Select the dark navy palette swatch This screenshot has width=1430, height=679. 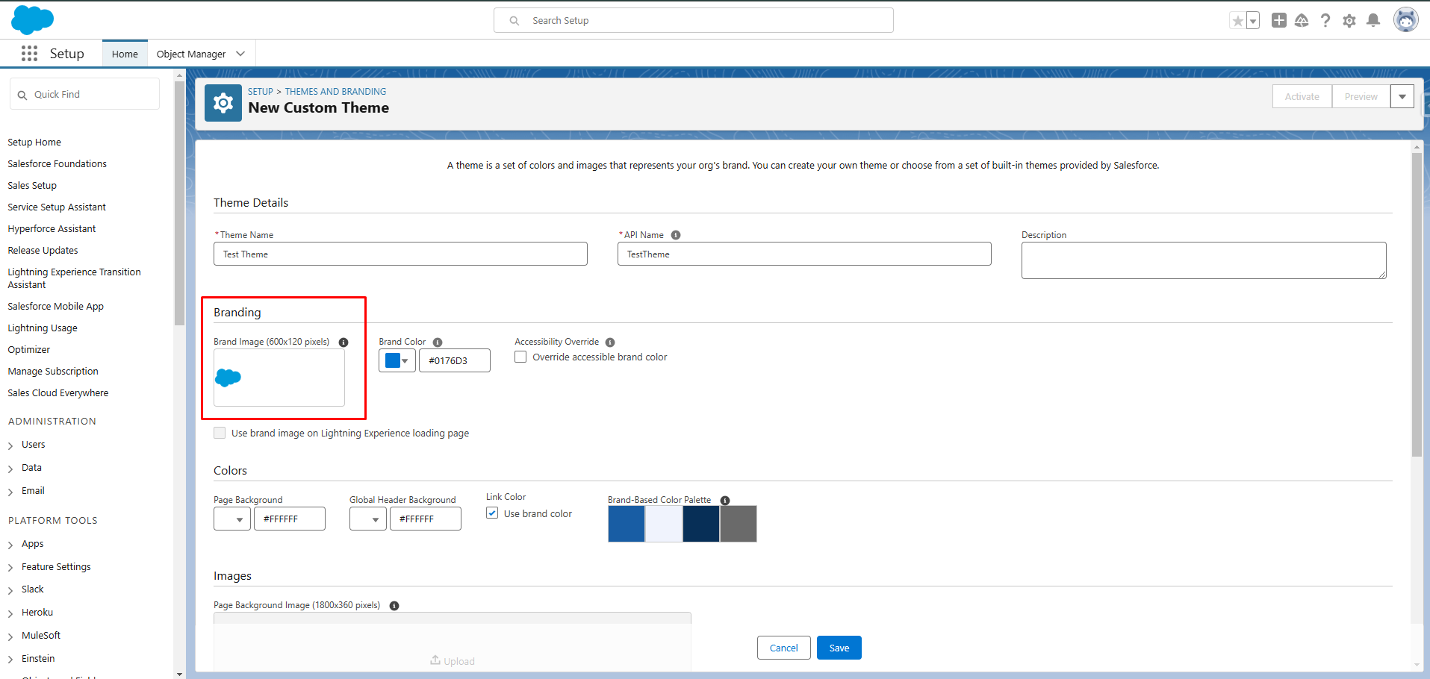click(701, 524)
